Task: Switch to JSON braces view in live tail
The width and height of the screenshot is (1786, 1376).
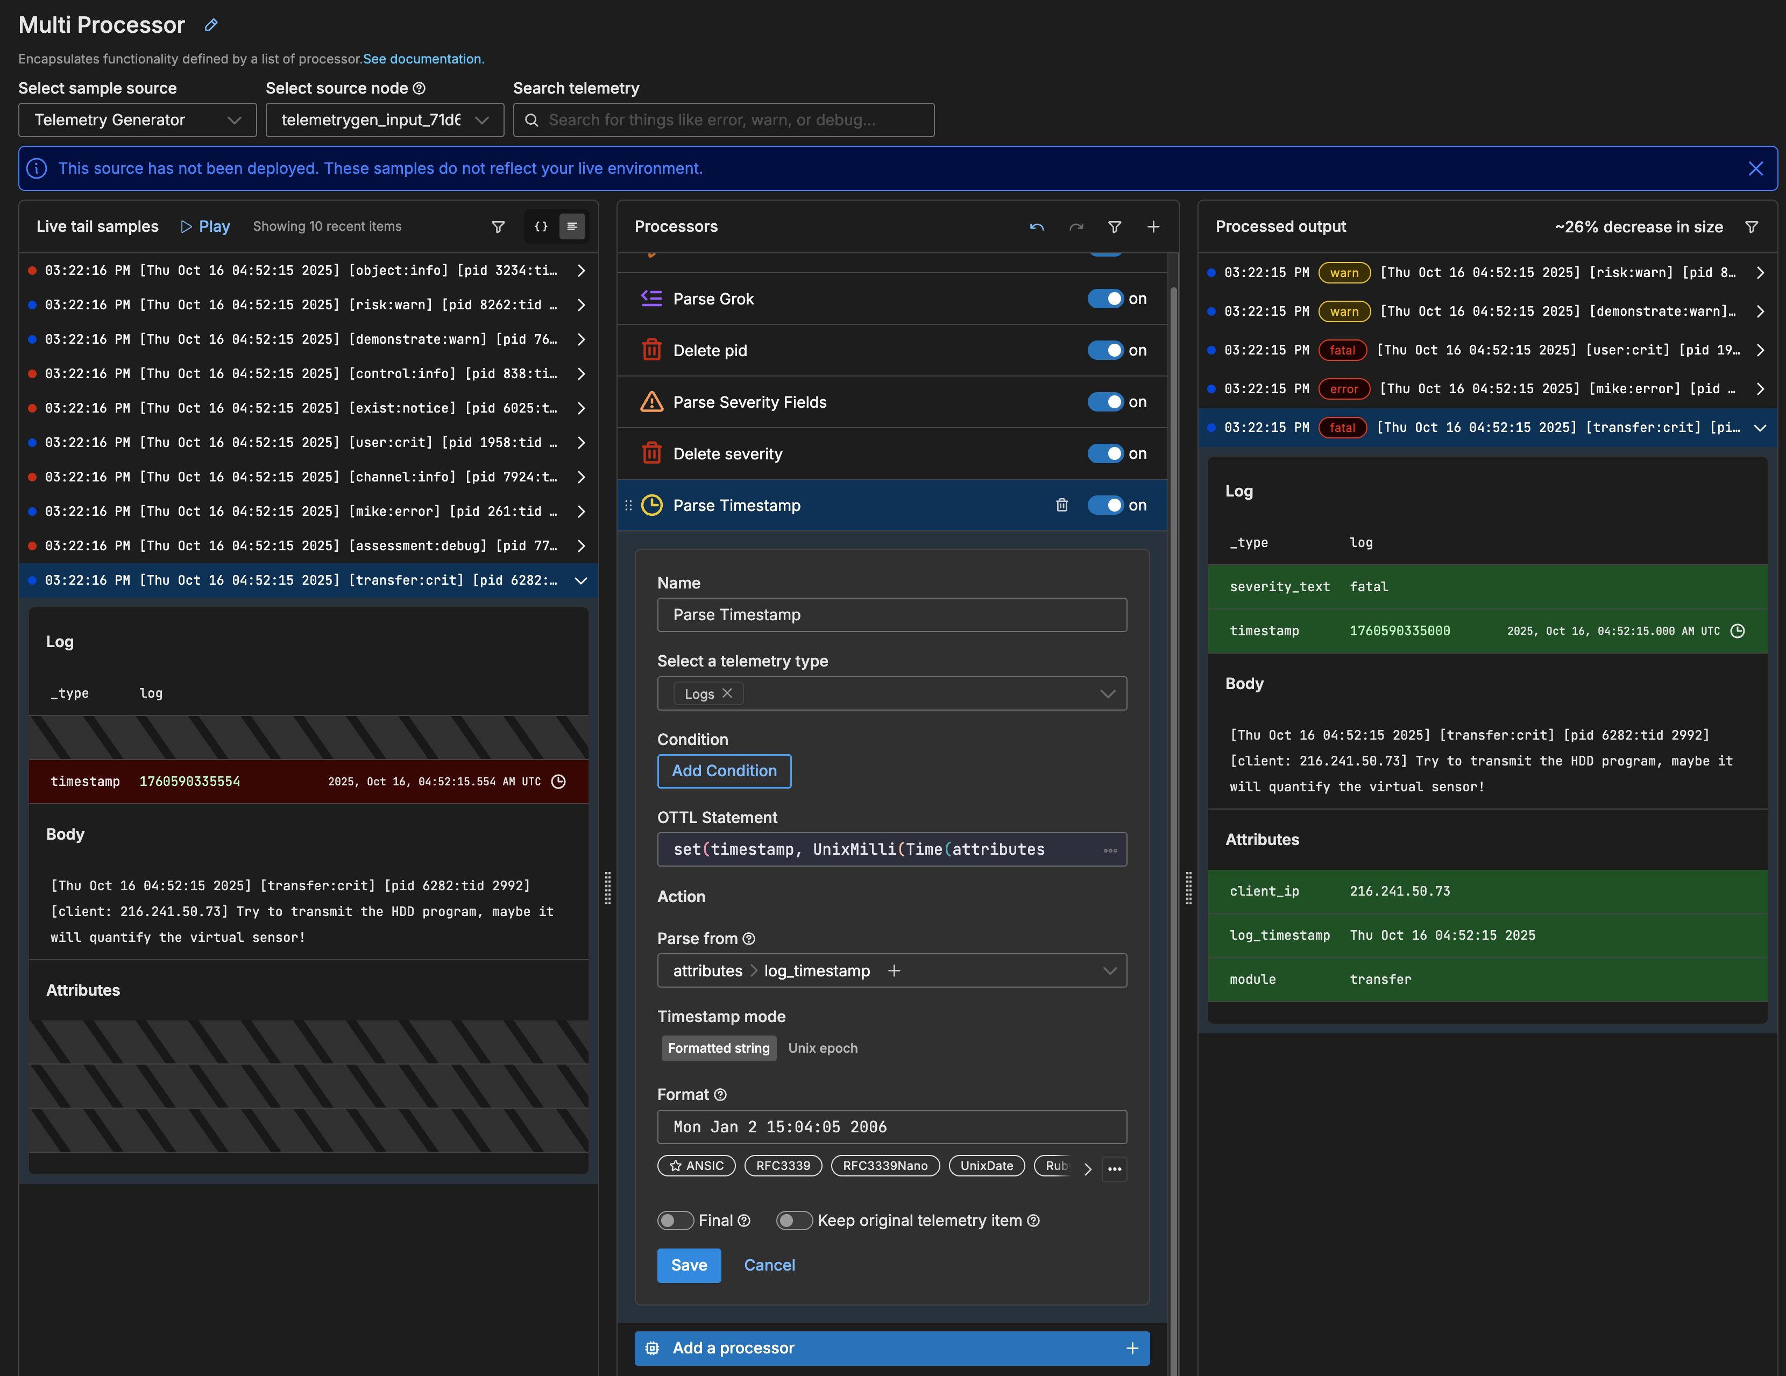Action: 541,228
